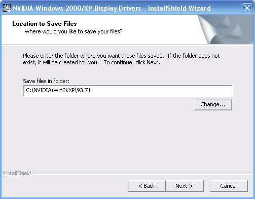Screen dimensions: 255x199
Task: Click the 'Where would you like to save' subtitle
Action: (74, 31)
